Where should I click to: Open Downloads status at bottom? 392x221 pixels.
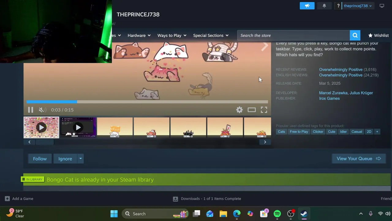(x=207, y=199)
